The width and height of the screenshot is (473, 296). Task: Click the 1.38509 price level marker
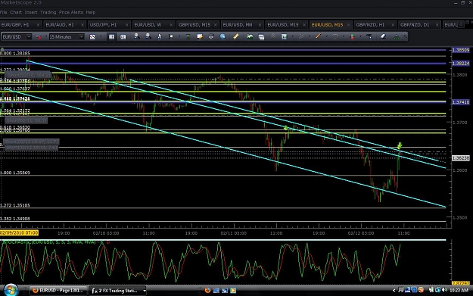click(x=461, y=50)
